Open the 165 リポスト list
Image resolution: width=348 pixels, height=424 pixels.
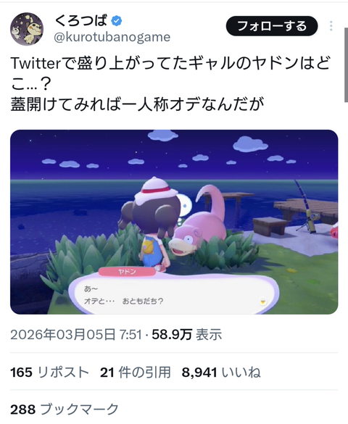pyautogui.click(x=49, y=373)
